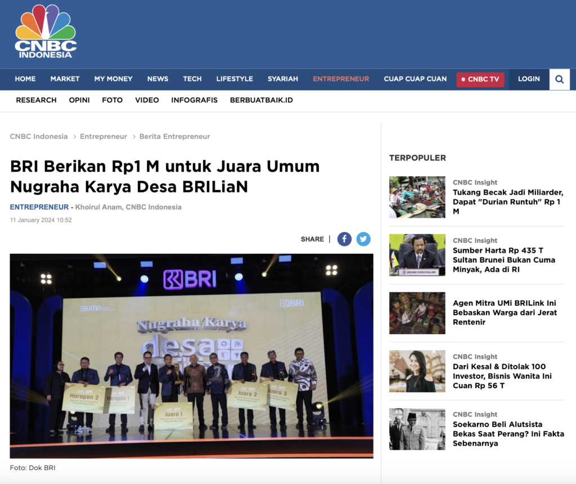Open CUAP CUAP CUAN section
The height and width of the screenshot is (484, 576).
click(415, 79)
